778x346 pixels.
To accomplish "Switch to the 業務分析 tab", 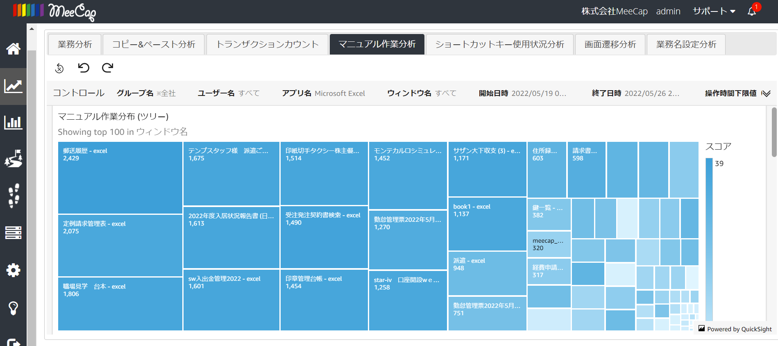I will [x=75, y=44].
